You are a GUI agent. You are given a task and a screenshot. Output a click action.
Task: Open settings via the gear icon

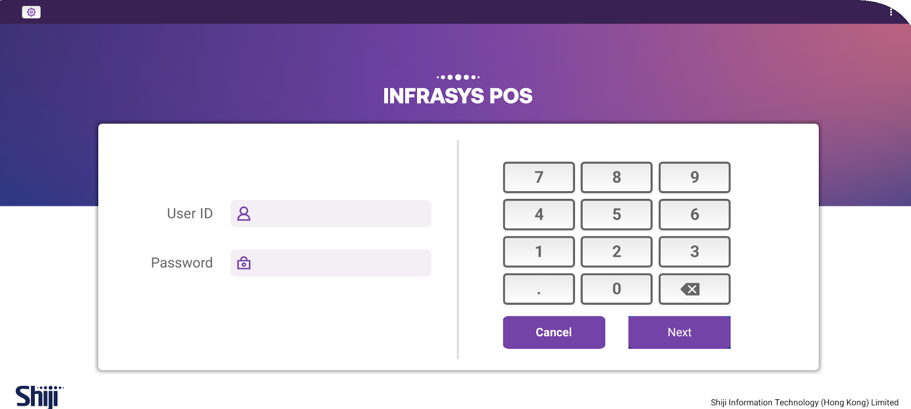click(31, 12)
